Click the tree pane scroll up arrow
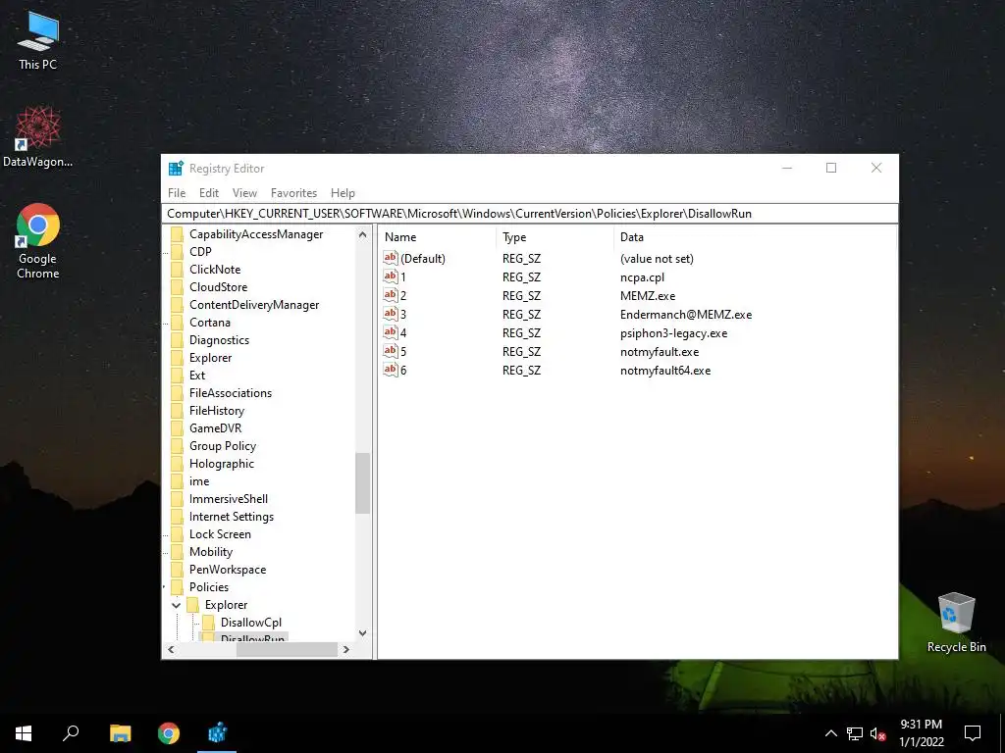Viewport: 1005px width, 753px height. [363, 235]
